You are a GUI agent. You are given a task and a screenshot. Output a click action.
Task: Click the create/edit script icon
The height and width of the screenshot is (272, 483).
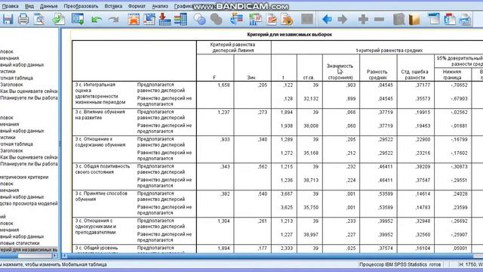[272, 20]
